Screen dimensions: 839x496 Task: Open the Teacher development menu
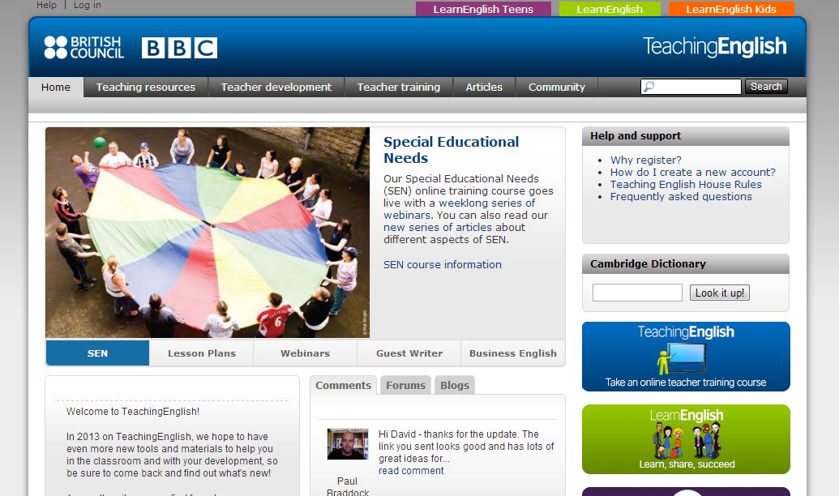pyautogui.click(x=276, y=88)
